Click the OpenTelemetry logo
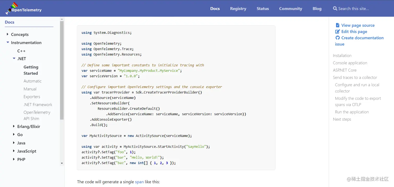The height and width of the screenshot is (187, 394). (23, 8)
